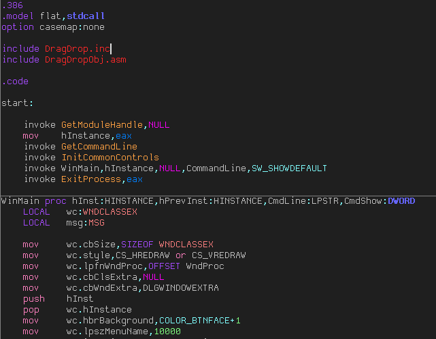The height and width of the screenshot is (339, 436).
Task: Click 'casemap:none' on the option line
Action: pyautogui.click(x=72, y=27)
